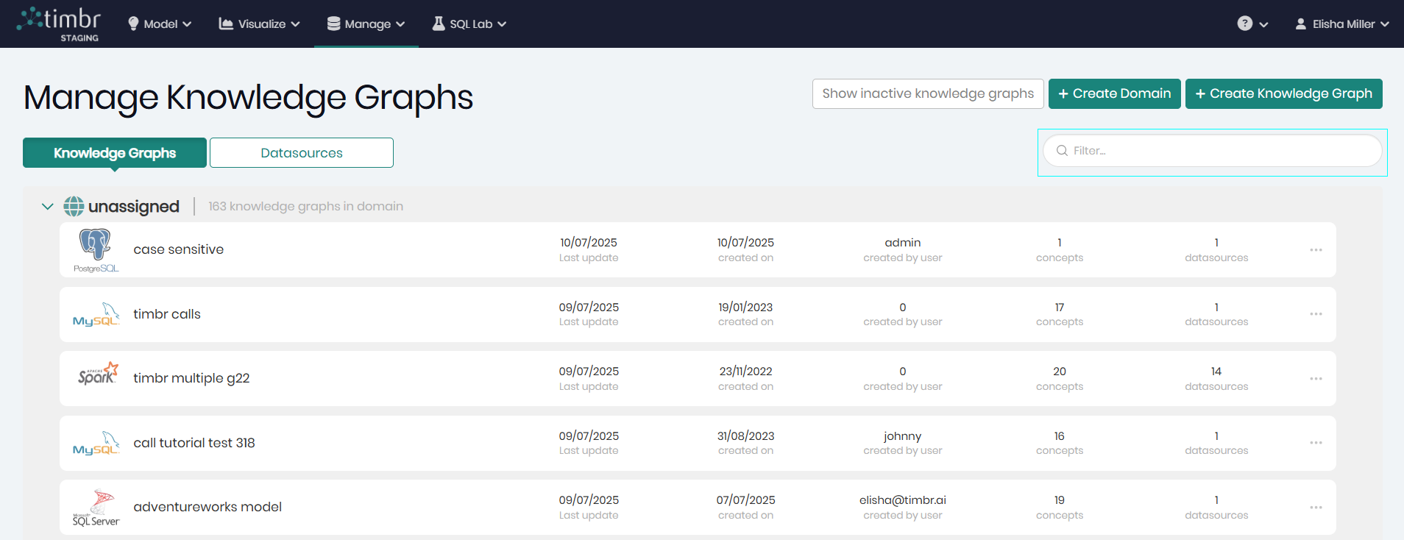Collapse the unassigned domain chevron
Screen dimensions: 1404x540
click(48, 207)
